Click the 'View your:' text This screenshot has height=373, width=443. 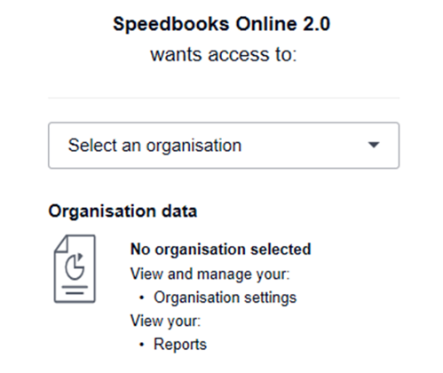click(x=165, y=321)
